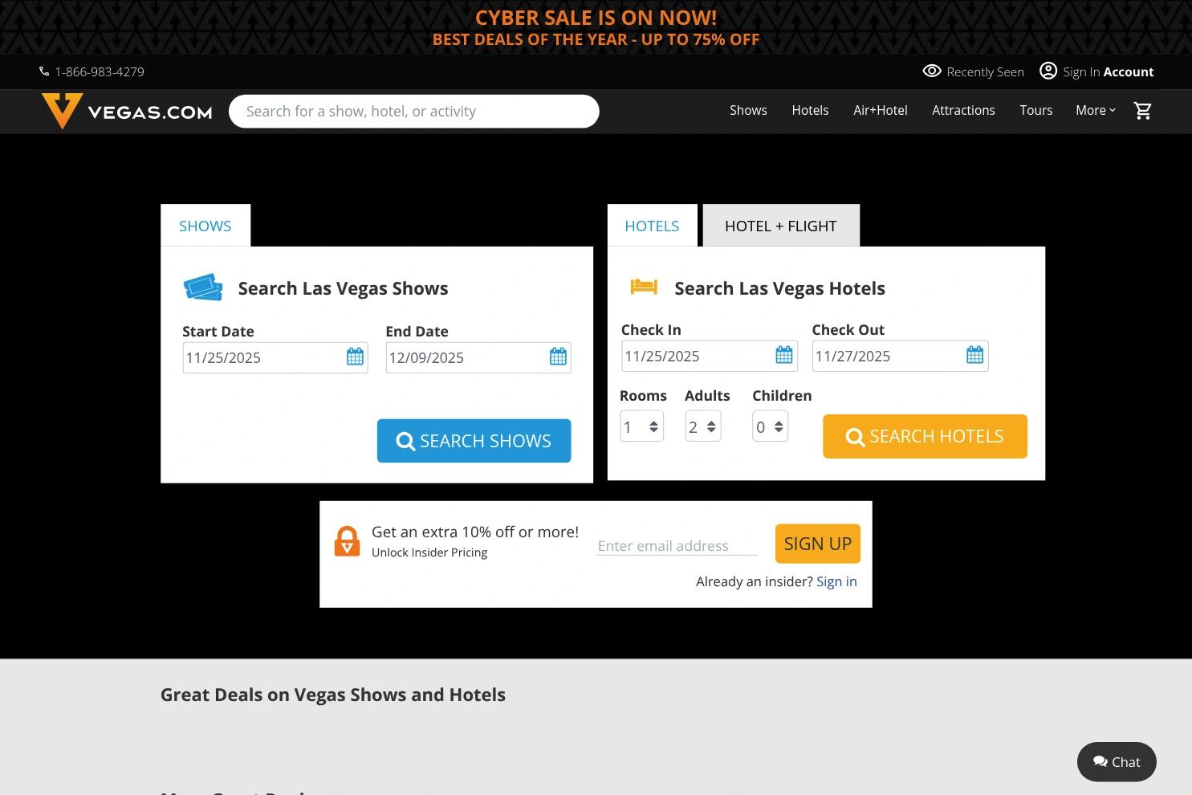Click 'Great Deals on Vegas Shows and Hotels'
The width and height of the screenshot is (1192, 795).
click(x=333, y=695)
